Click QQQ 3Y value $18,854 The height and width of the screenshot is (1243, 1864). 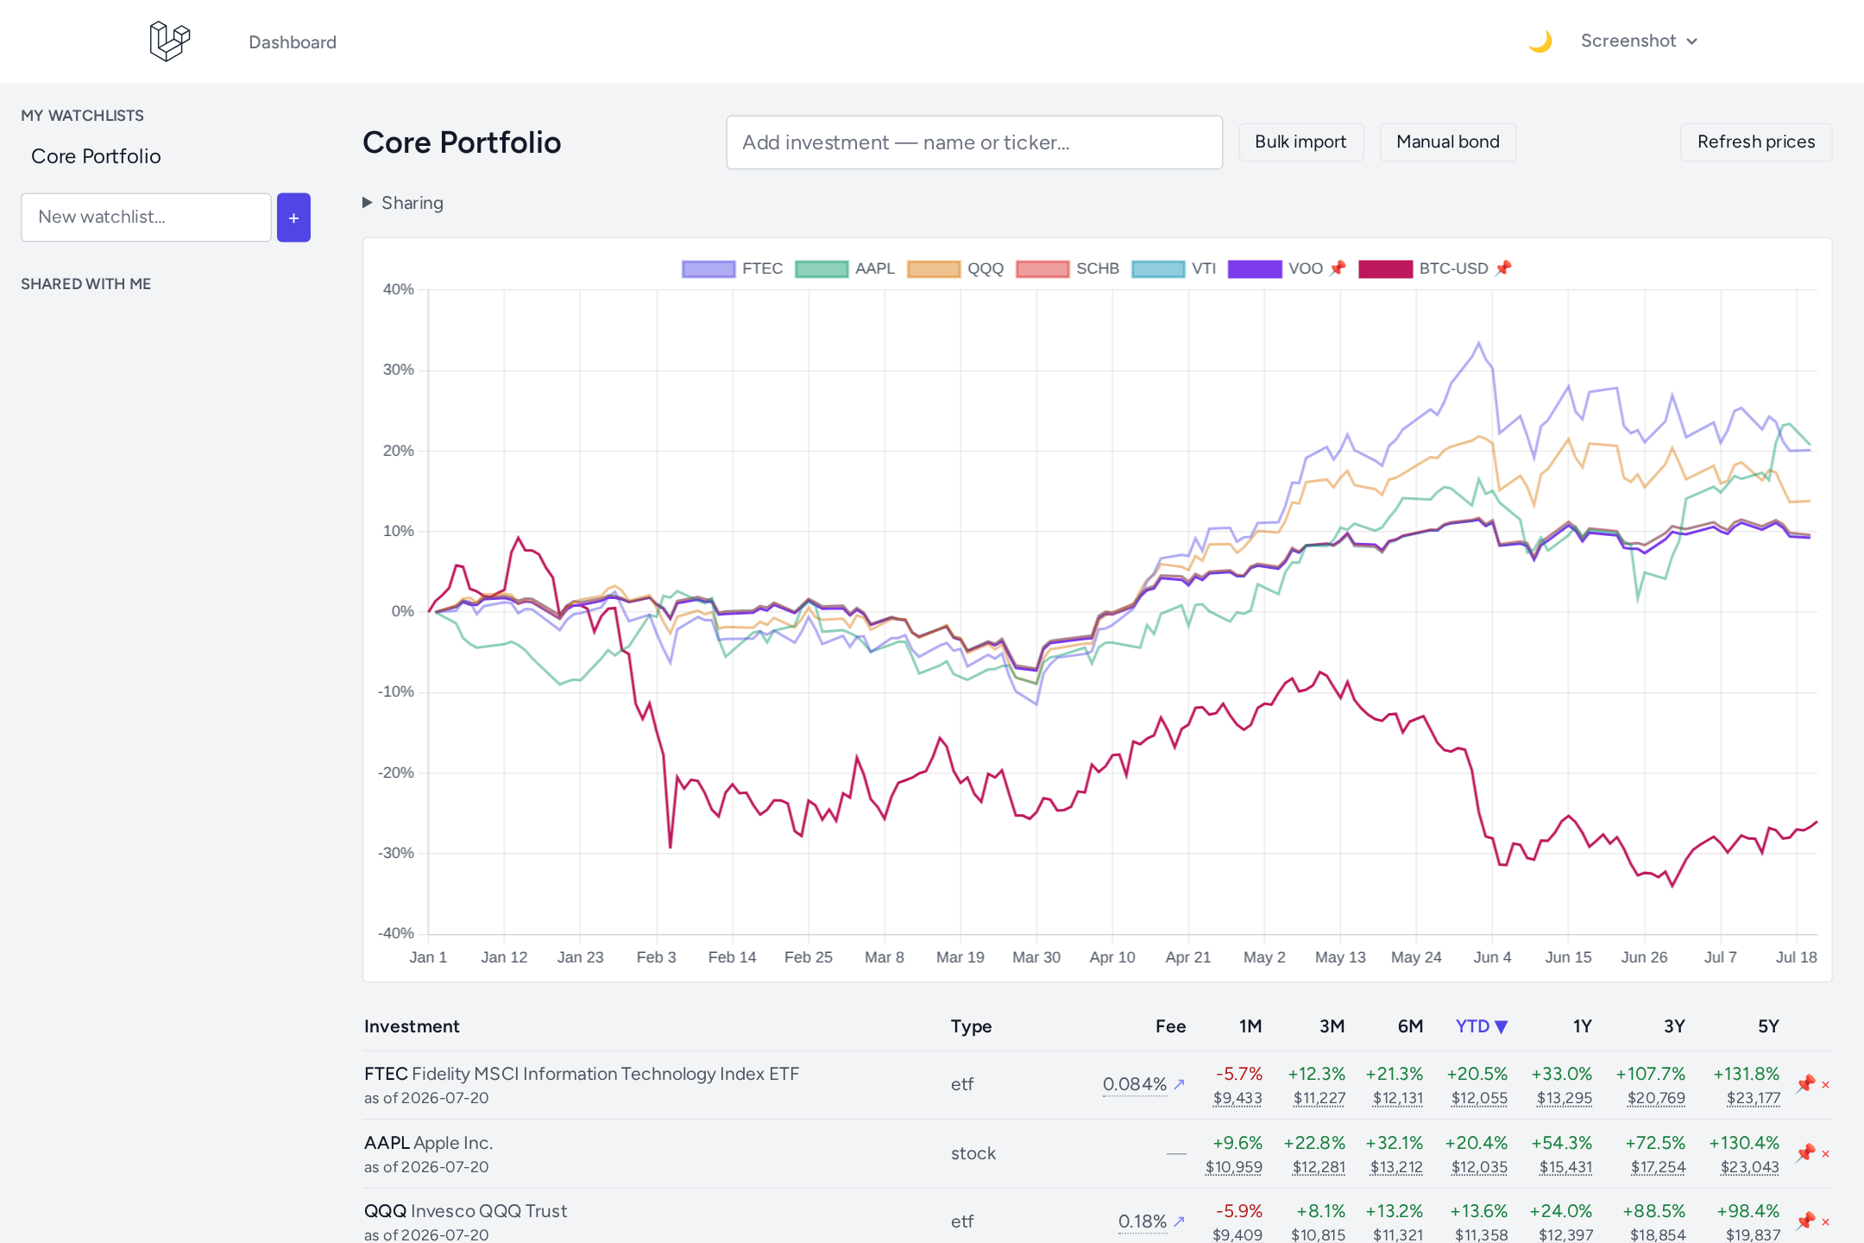point(1657,1235)
